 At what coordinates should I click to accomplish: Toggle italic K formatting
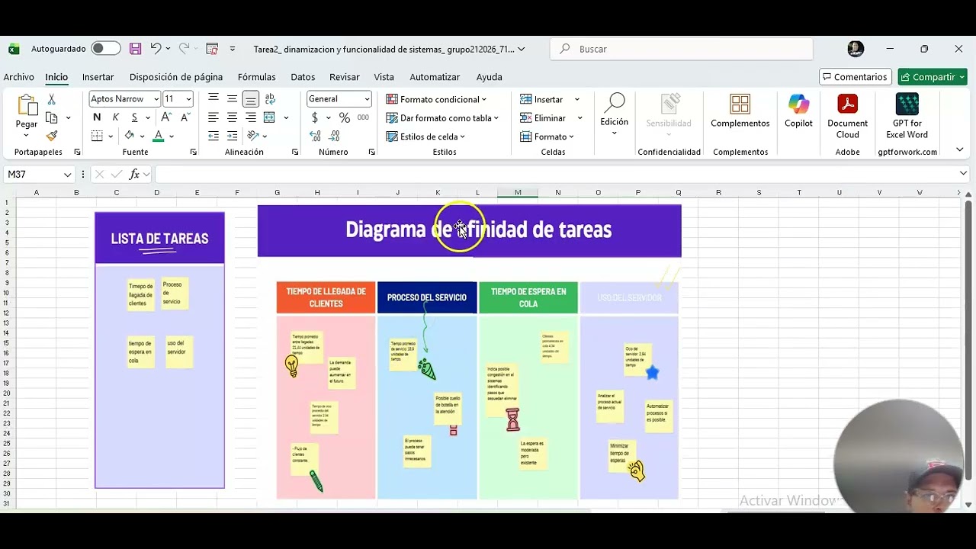pos(116,117)
